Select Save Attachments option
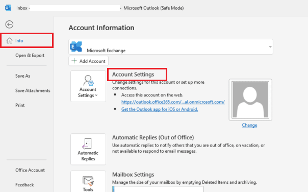The width and height of the screenshot is (308, 192). [x=33, y=90]
